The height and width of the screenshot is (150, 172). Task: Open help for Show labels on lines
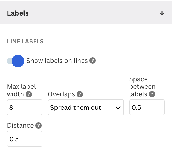(93, 61)
